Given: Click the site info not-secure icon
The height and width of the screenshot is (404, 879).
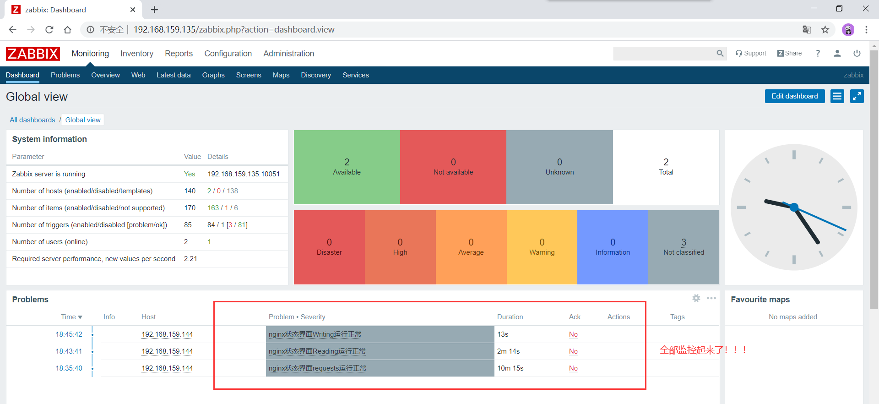Looking at the screenshot, I should click(x=91, y=30).
